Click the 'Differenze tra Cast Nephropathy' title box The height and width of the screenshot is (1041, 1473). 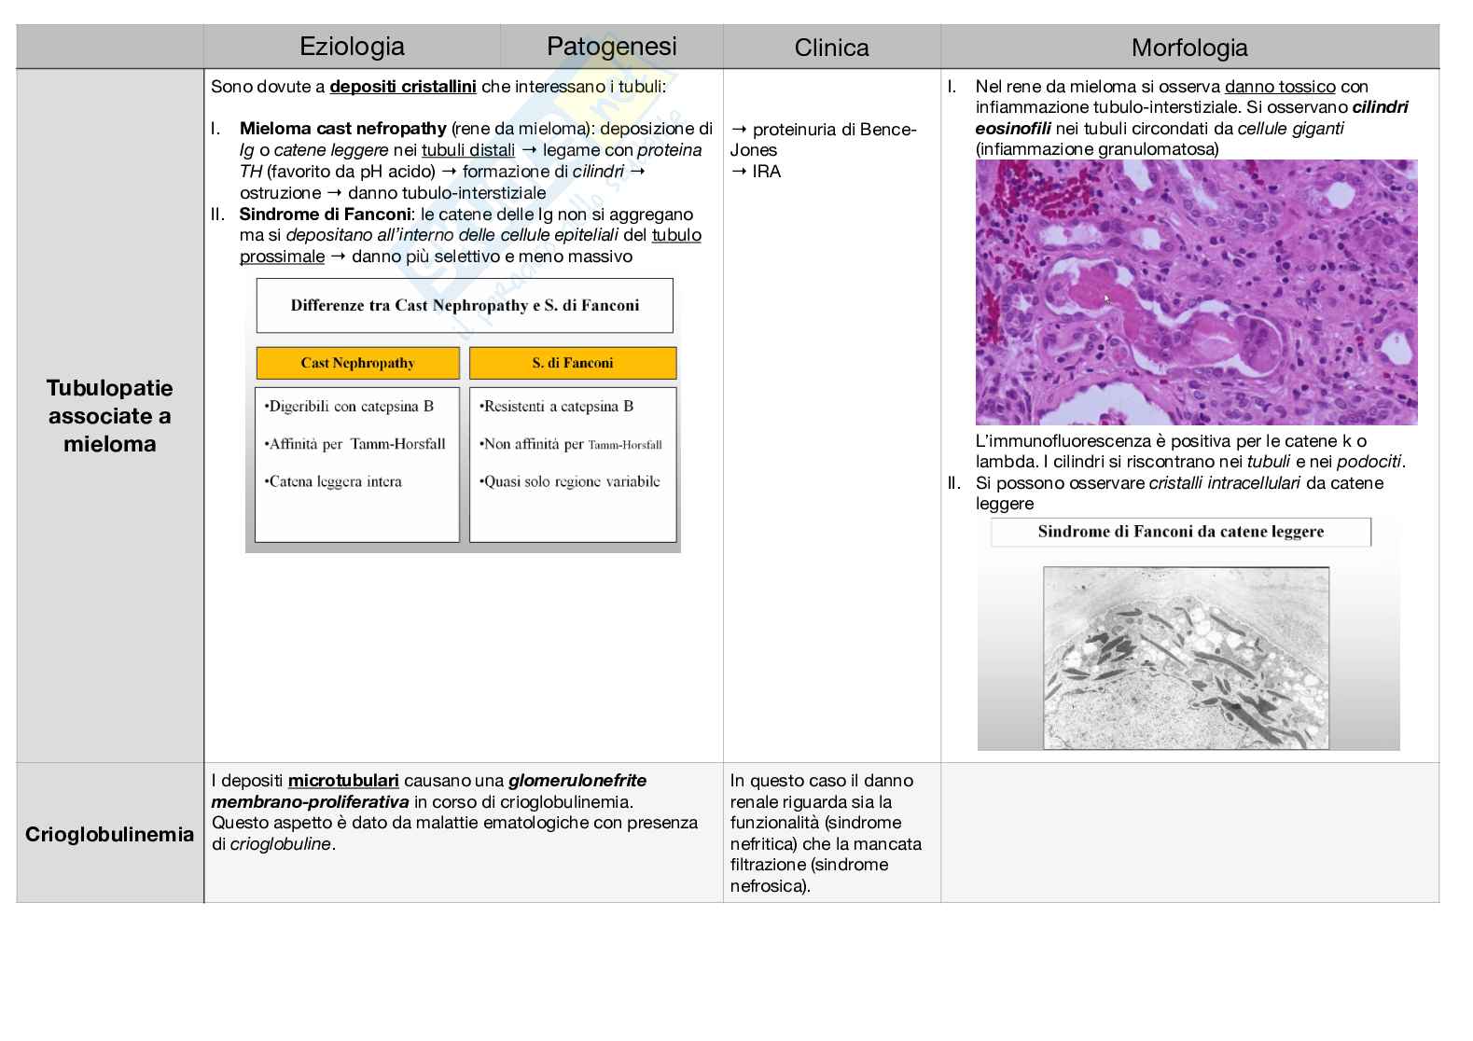click(x=465, y=305)
